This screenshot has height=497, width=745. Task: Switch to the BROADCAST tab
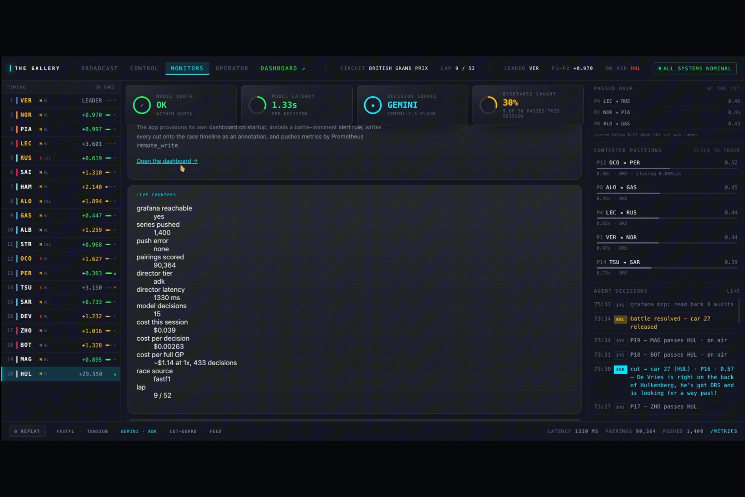pyautogui.click(x=99, y=68)
